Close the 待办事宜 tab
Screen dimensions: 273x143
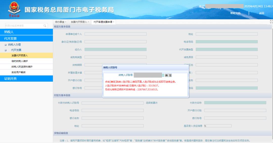[66, 22]
